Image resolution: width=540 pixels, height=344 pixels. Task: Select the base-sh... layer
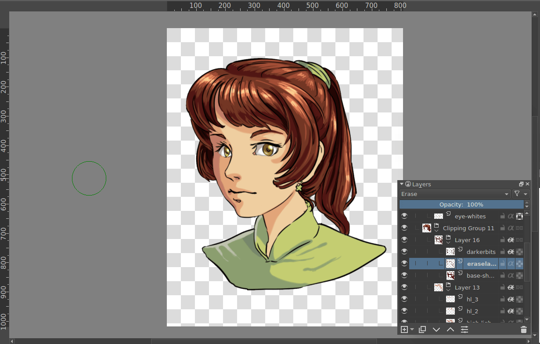[480, 275]
